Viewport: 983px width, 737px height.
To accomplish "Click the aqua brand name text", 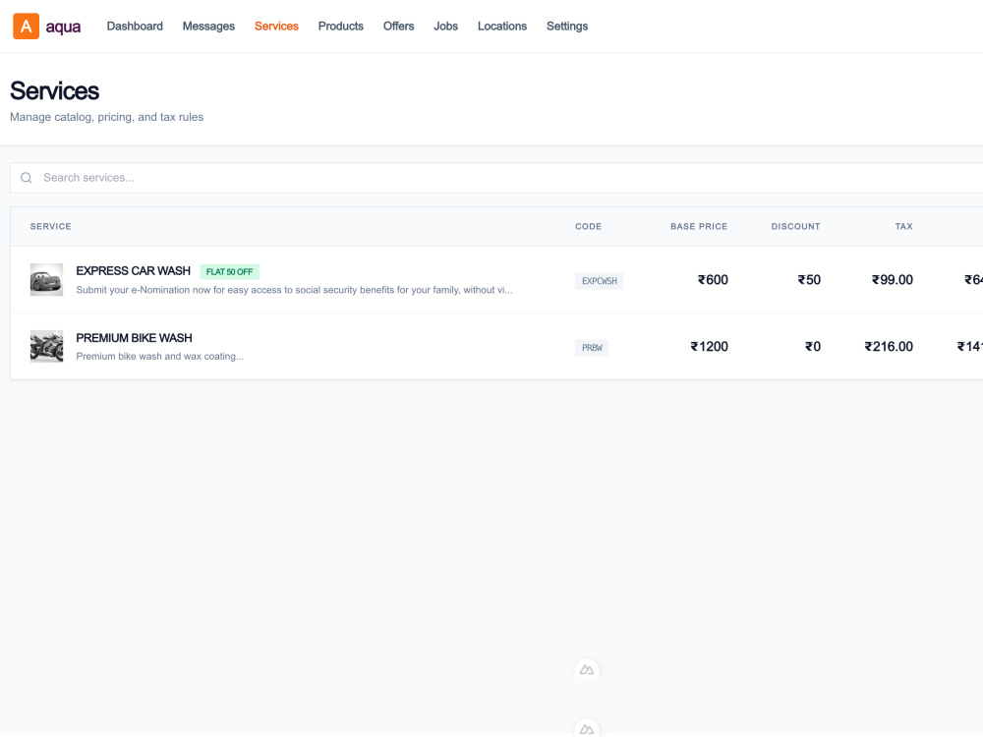I will tap(63, 27).
